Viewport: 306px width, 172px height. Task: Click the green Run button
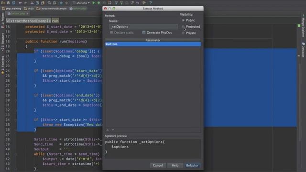[x=94, y=3]
